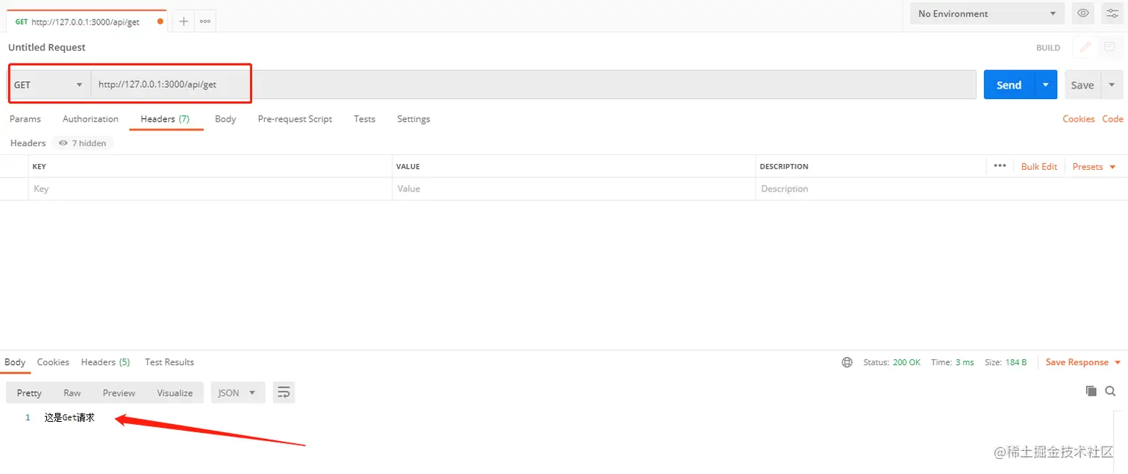Click the network globe icon
This screenshot has height=474, width=1128.
click(x=847, y=362)
